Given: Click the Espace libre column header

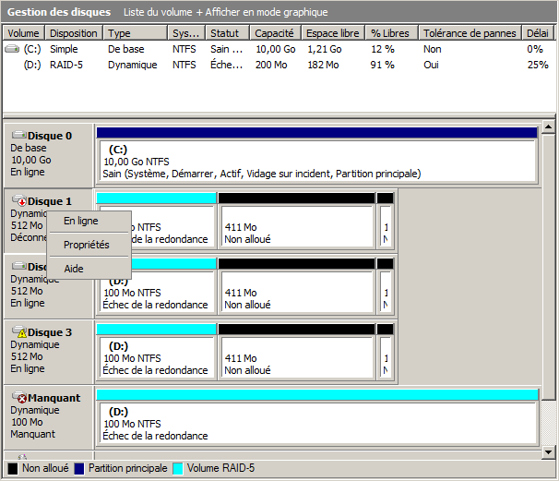Looking at the screenshot, I should [x=330, y=33].
